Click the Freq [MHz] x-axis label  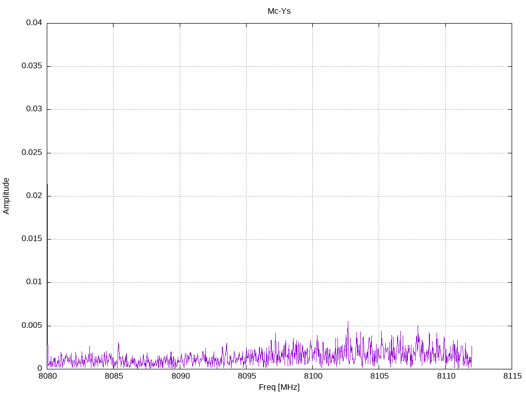click(x=279, y=387)
